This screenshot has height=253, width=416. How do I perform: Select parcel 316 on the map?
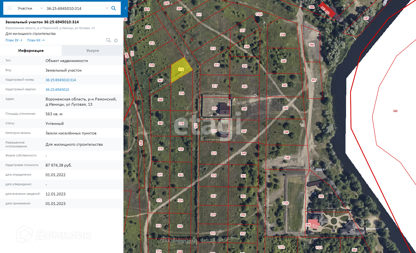point(182,93)
